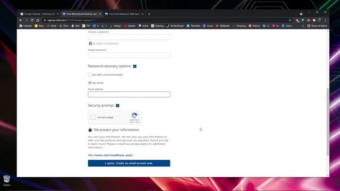Screen dimensions: 340x191
Task: Open the Canva bookmark beside AL
Action: pos(287,26)
